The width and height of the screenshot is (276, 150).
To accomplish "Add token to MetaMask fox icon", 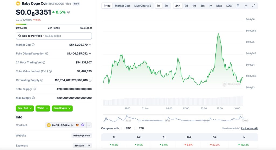I will (x=77, y=125).
